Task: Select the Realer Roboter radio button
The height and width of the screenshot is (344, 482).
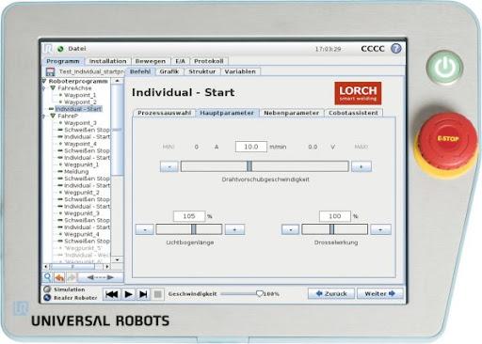Action: pyautogui.click(x=47, y=298)
